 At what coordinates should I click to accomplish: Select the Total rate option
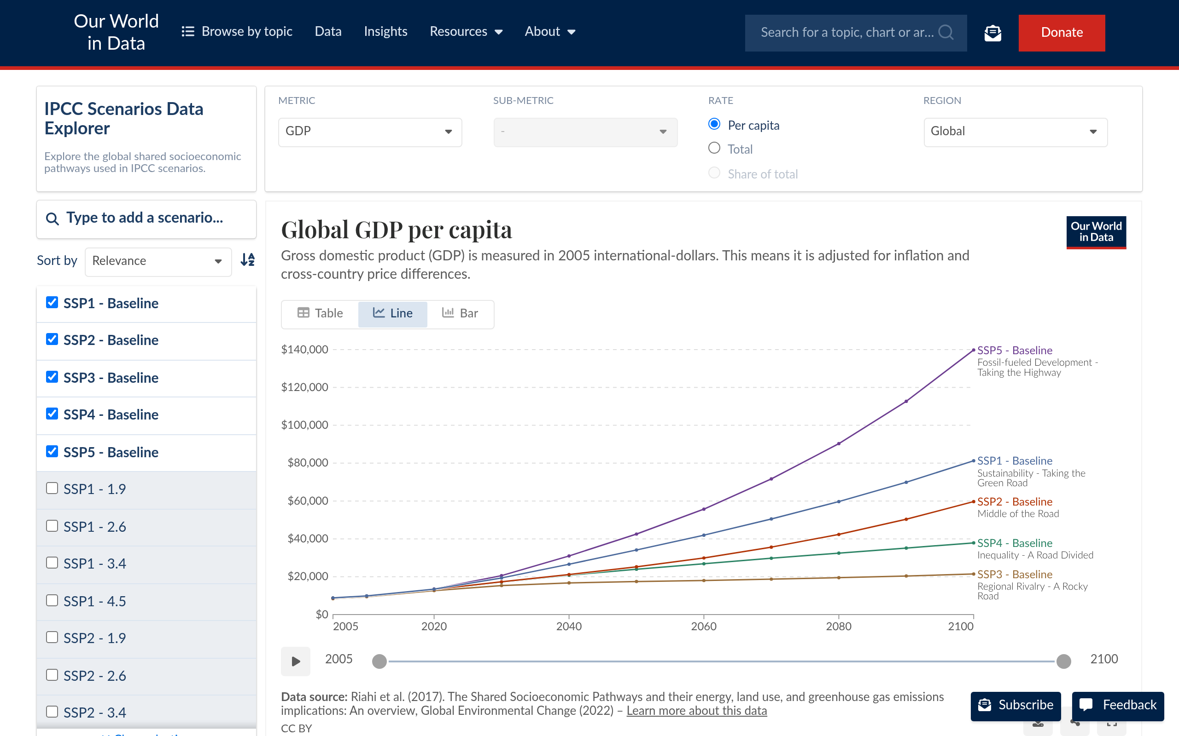(714, 148)
